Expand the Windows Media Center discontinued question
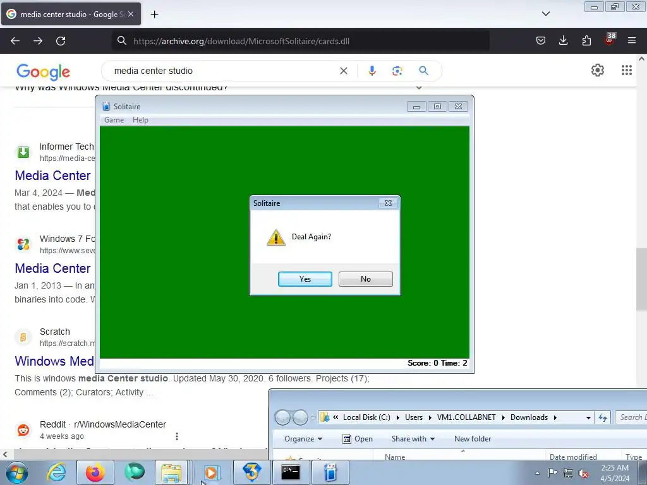 pyautogui.click(x=418, y=87)
